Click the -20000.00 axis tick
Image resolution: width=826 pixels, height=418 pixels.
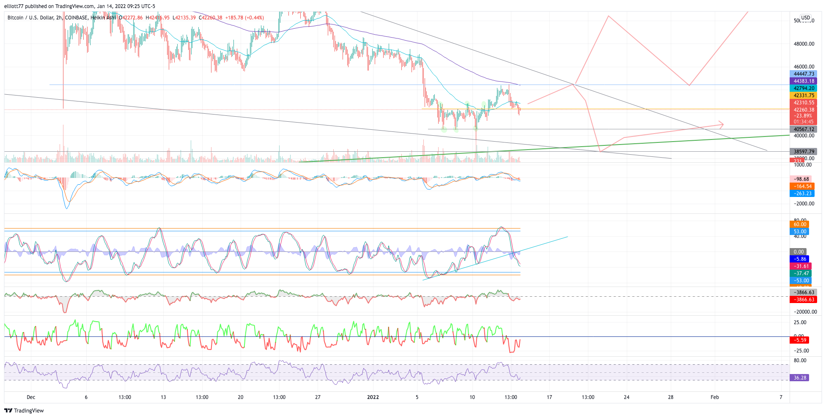coord(805,312)
